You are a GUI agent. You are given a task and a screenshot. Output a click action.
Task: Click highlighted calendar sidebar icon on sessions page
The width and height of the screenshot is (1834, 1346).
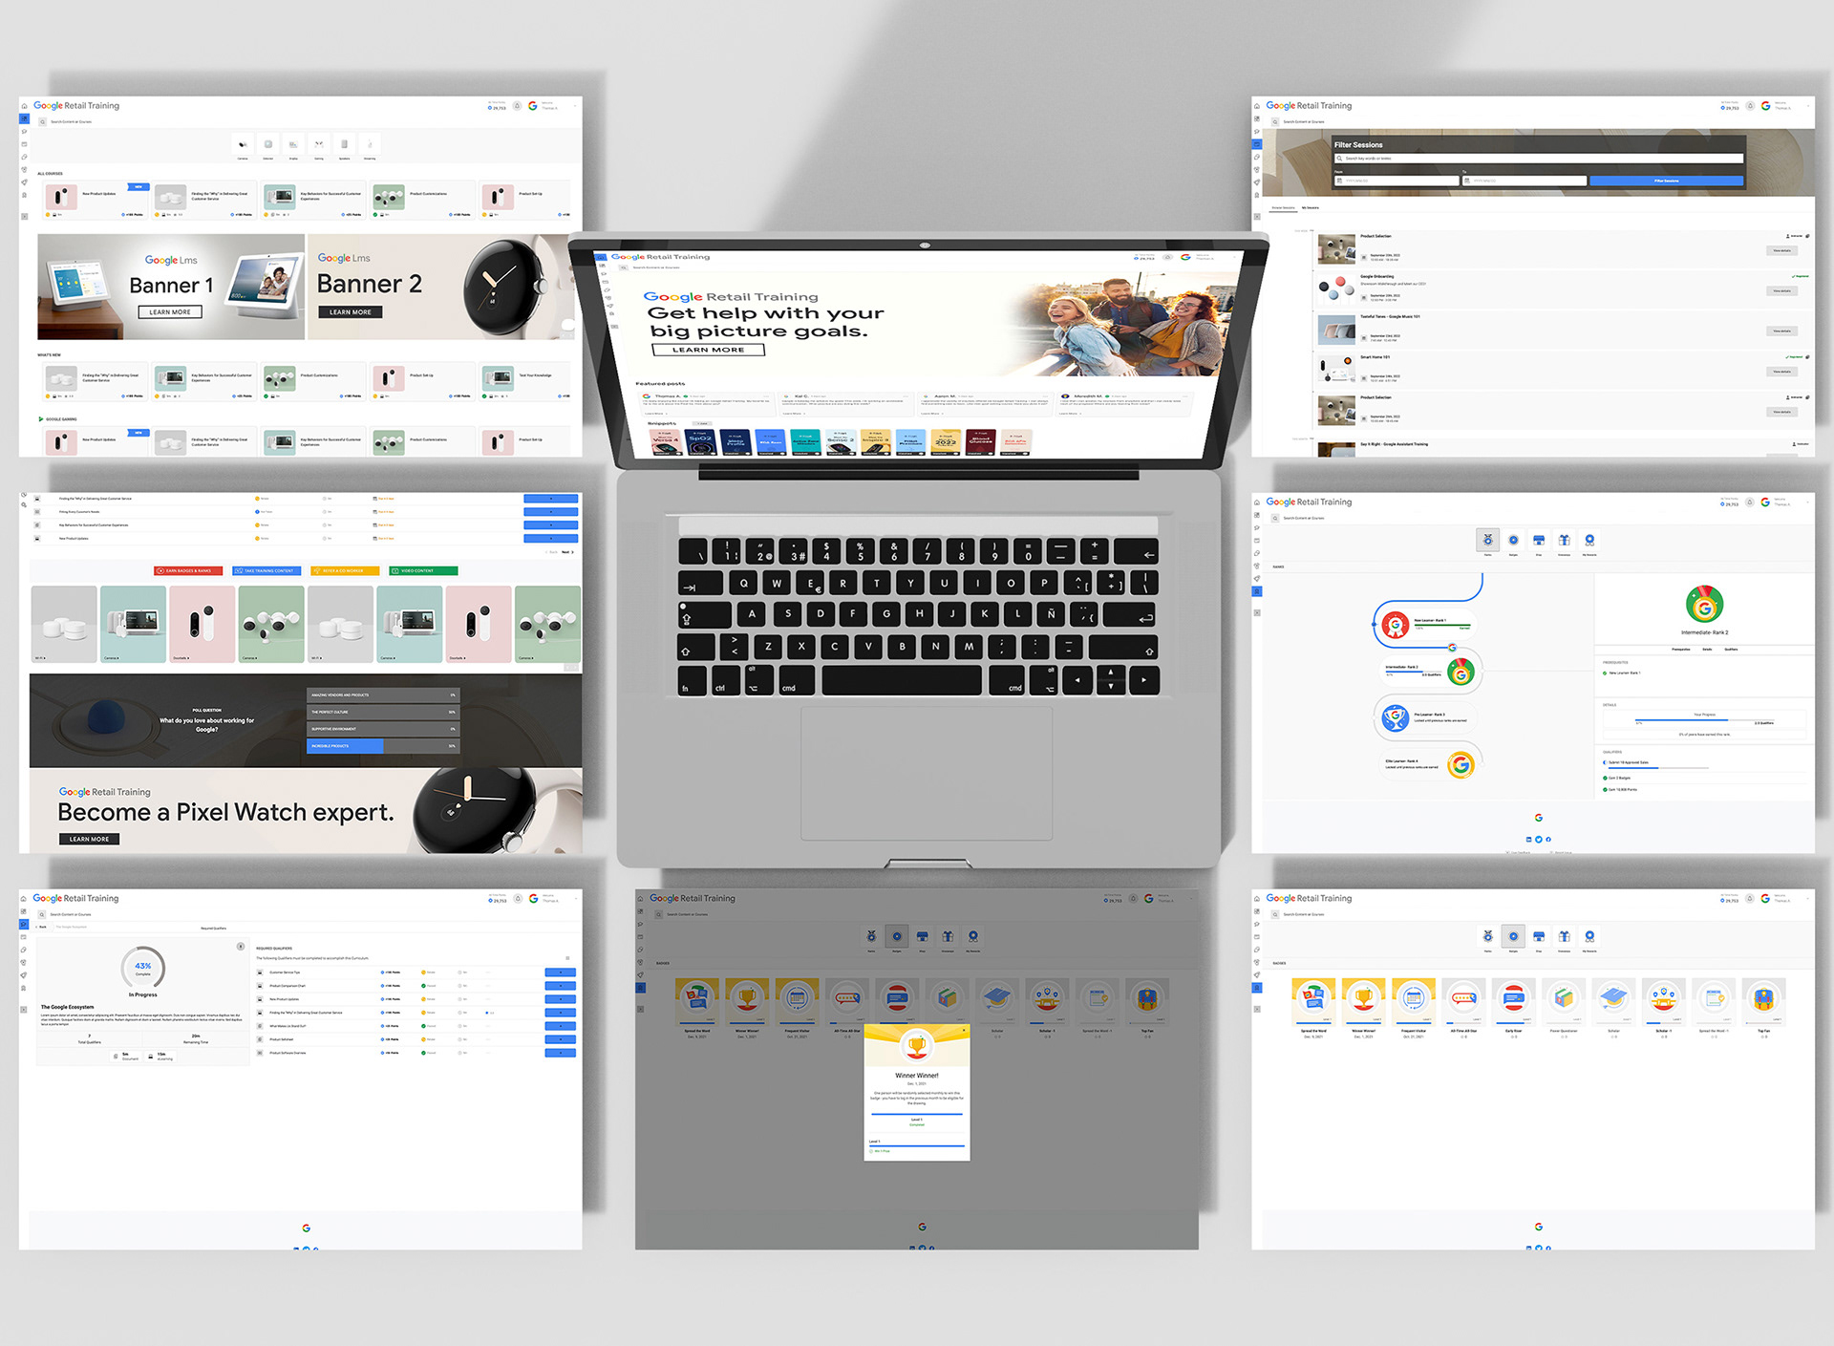[x=1257, y=144]
